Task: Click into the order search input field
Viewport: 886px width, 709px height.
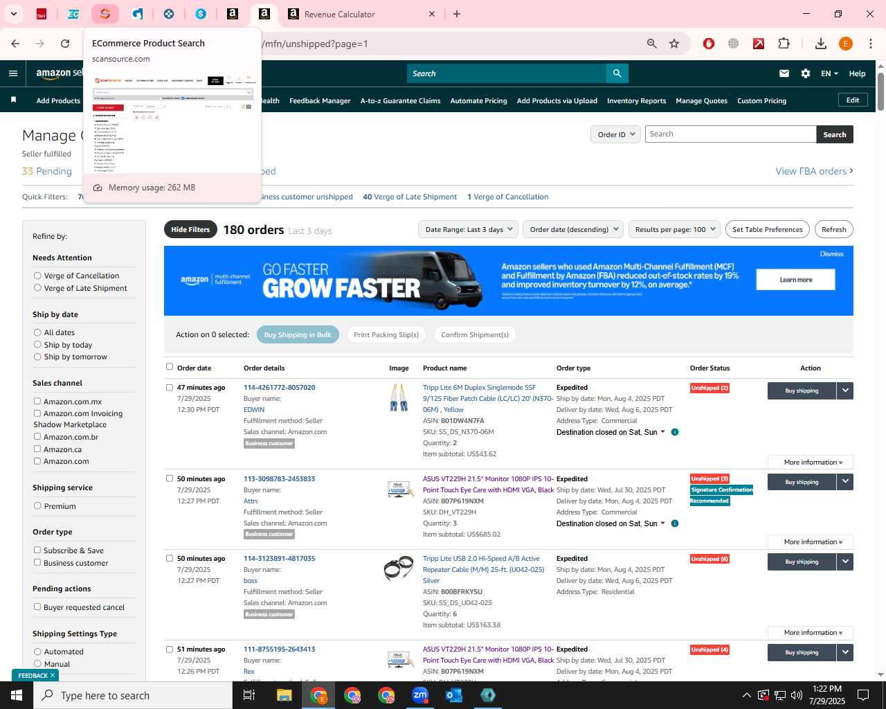Action: (x=730, y=134)
